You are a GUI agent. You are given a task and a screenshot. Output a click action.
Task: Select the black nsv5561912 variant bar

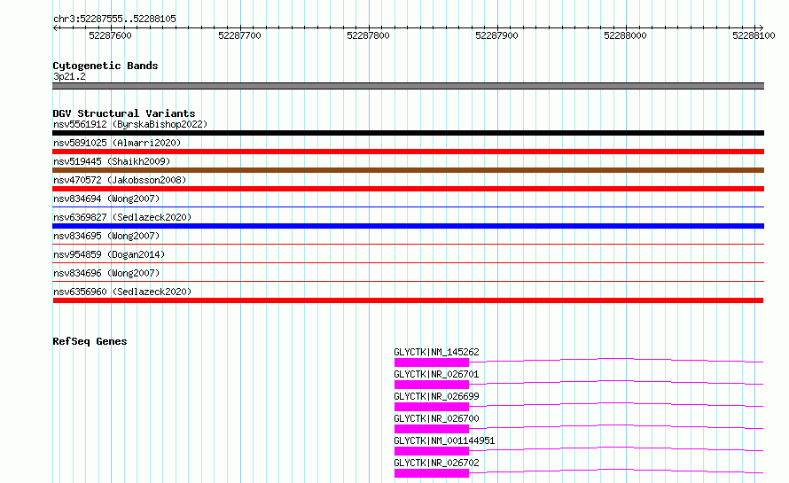click(408, 133)
